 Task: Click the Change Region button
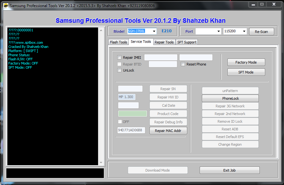[x=230, y=144]
